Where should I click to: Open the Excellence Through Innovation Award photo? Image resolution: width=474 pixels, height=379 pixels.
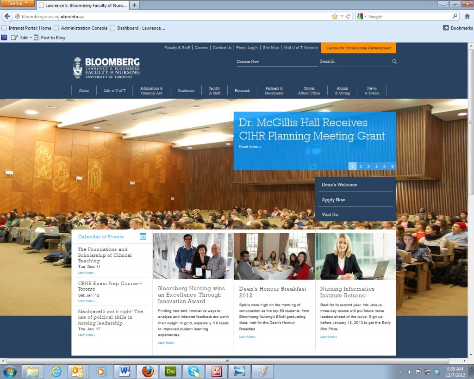click(193, 256)
